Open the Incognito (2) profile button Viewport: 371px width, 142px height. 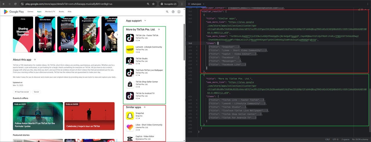pyautogui.click(x=168, y=4)
